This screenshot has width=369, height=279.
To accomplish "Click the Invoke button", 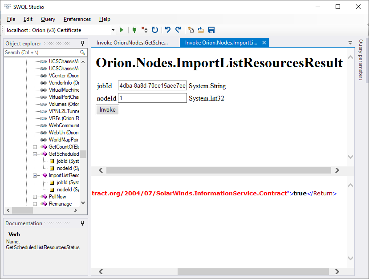I will 107,110.
